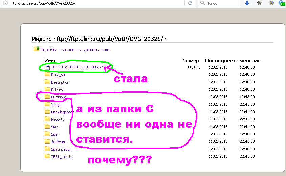Open the Knowlegebase directory link

tap(63, 112)
